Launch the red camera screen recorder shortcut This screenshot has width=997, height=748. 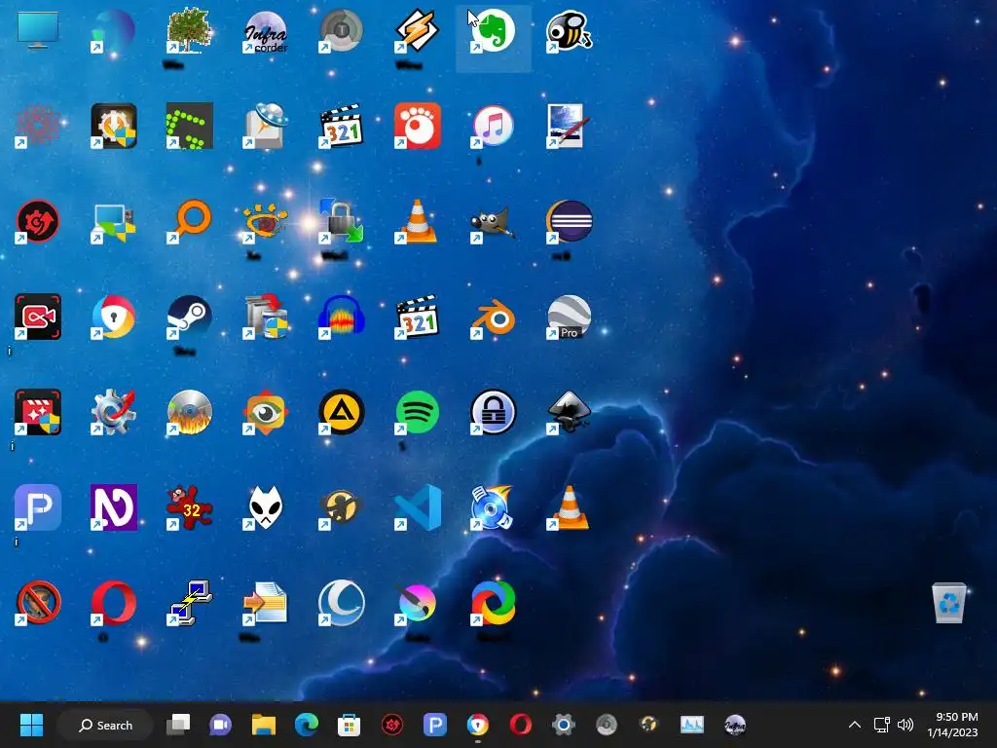pyautogui.click(x=38, y=317)
